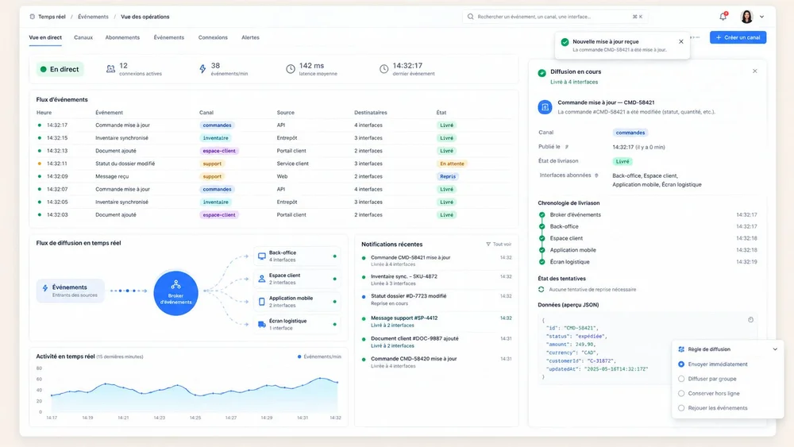Click the Broker d'événements node
This screenshot has height=447, width=794.
pyautogui.click(x=175, y=293)
